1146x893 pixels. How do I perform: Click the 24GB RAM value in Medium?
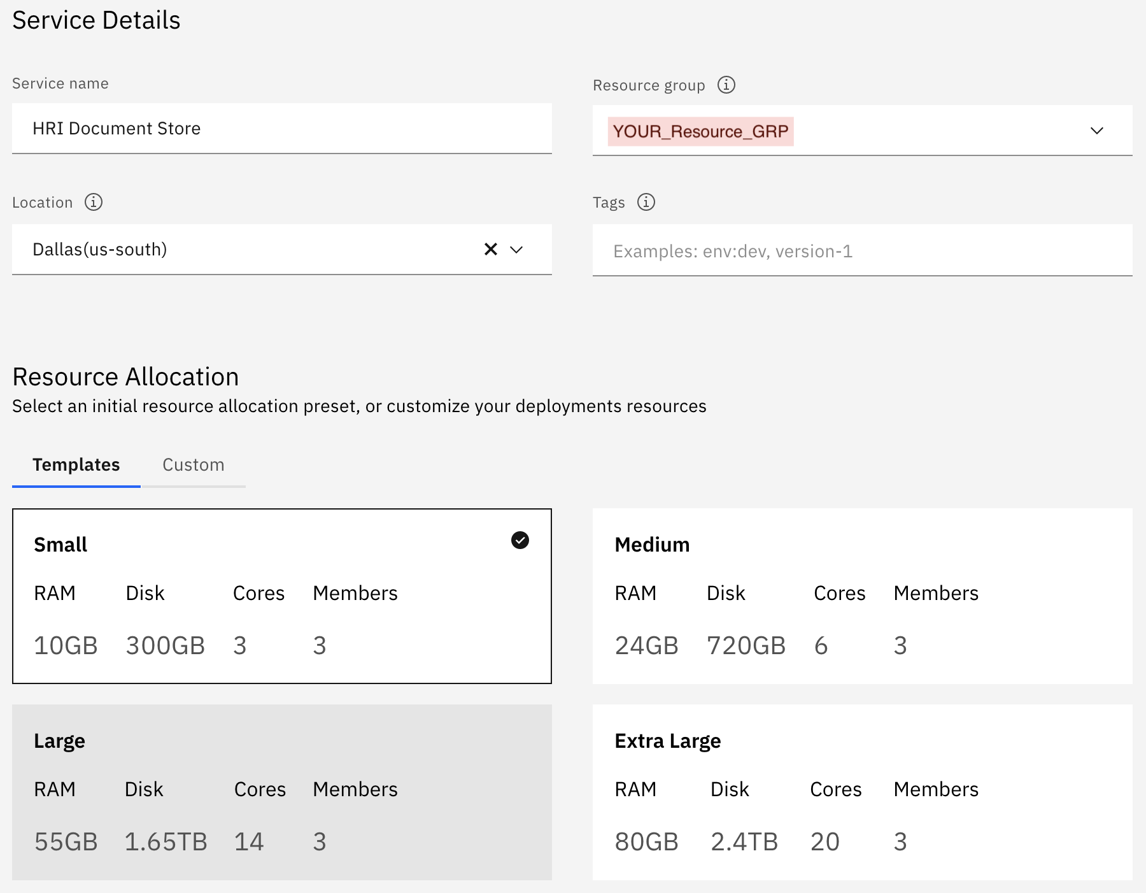click(647, 646)
